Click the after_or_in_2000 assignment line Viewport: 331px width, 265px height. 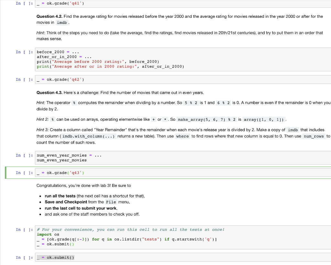click(x=65, y=56)
